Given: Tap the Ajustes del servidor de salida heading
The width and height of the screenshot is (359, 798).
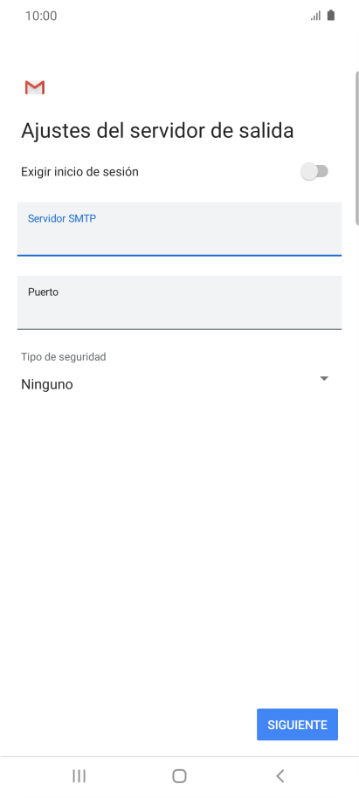Looking at the screenshot, I should point(157,131).
